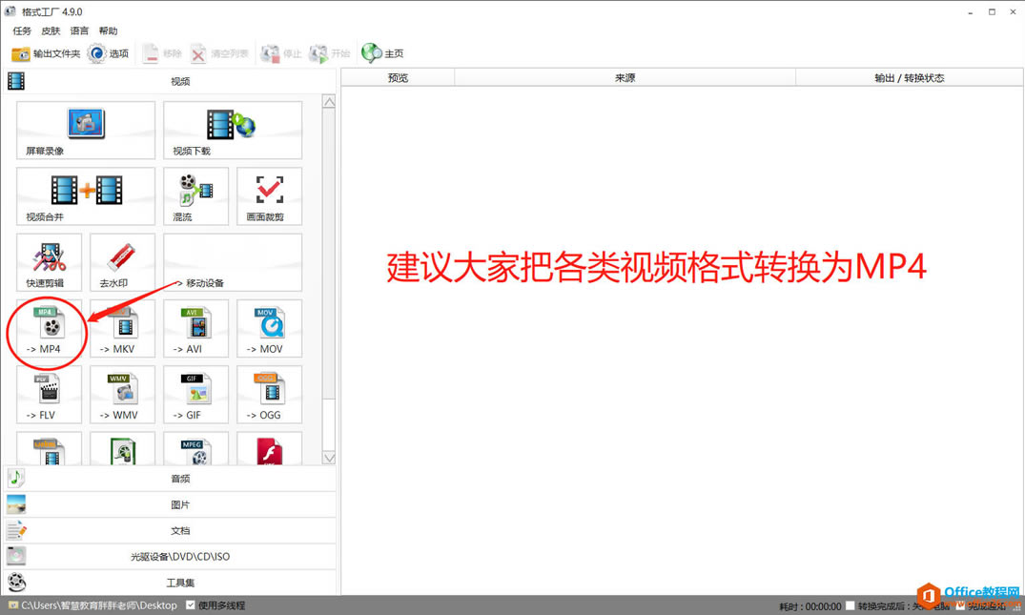Click the 选项 options button
Screen dimensions: 1025x615
click(109, 54)
